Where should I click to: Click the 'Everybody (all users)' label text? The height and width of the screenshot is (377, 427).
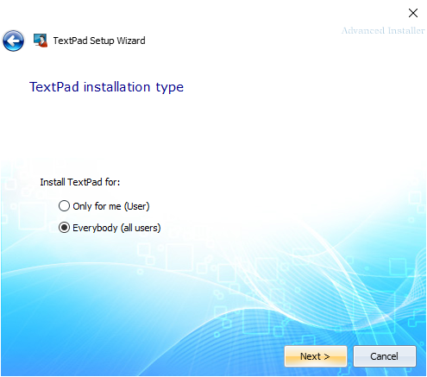[116, 228]
